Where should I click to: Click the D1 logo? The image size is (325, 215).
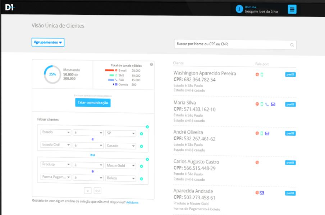click(x=10, y=7)
